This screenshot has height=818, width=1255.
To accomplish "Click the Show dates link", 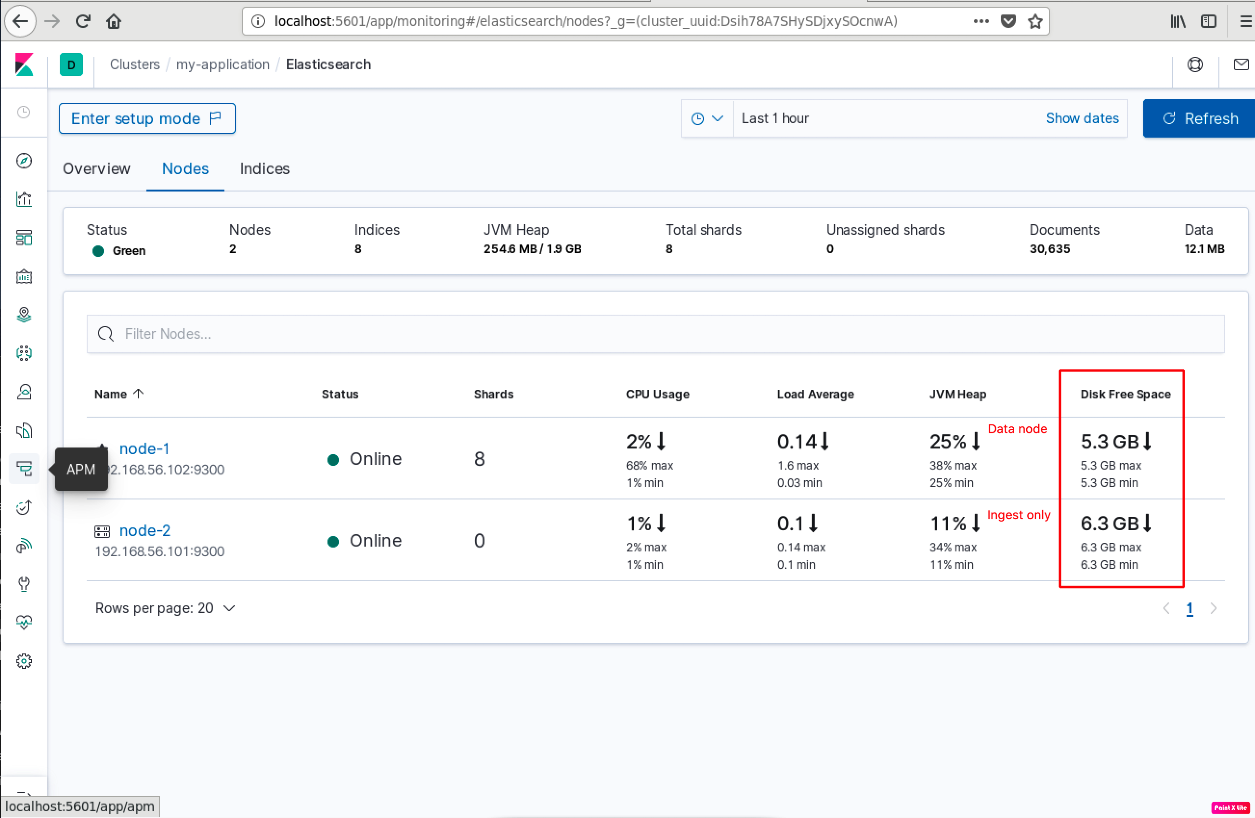I will point(1082,118).
